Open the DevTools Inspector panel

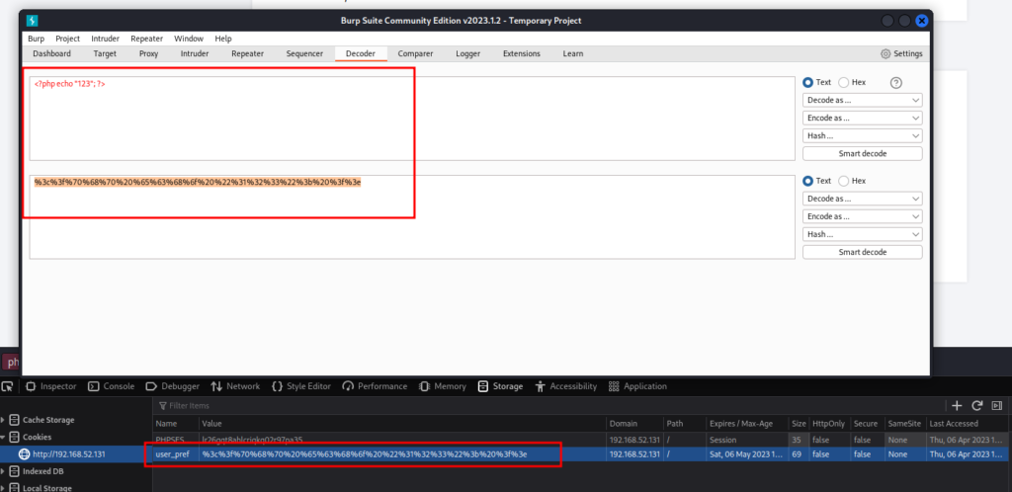[51, 386]
